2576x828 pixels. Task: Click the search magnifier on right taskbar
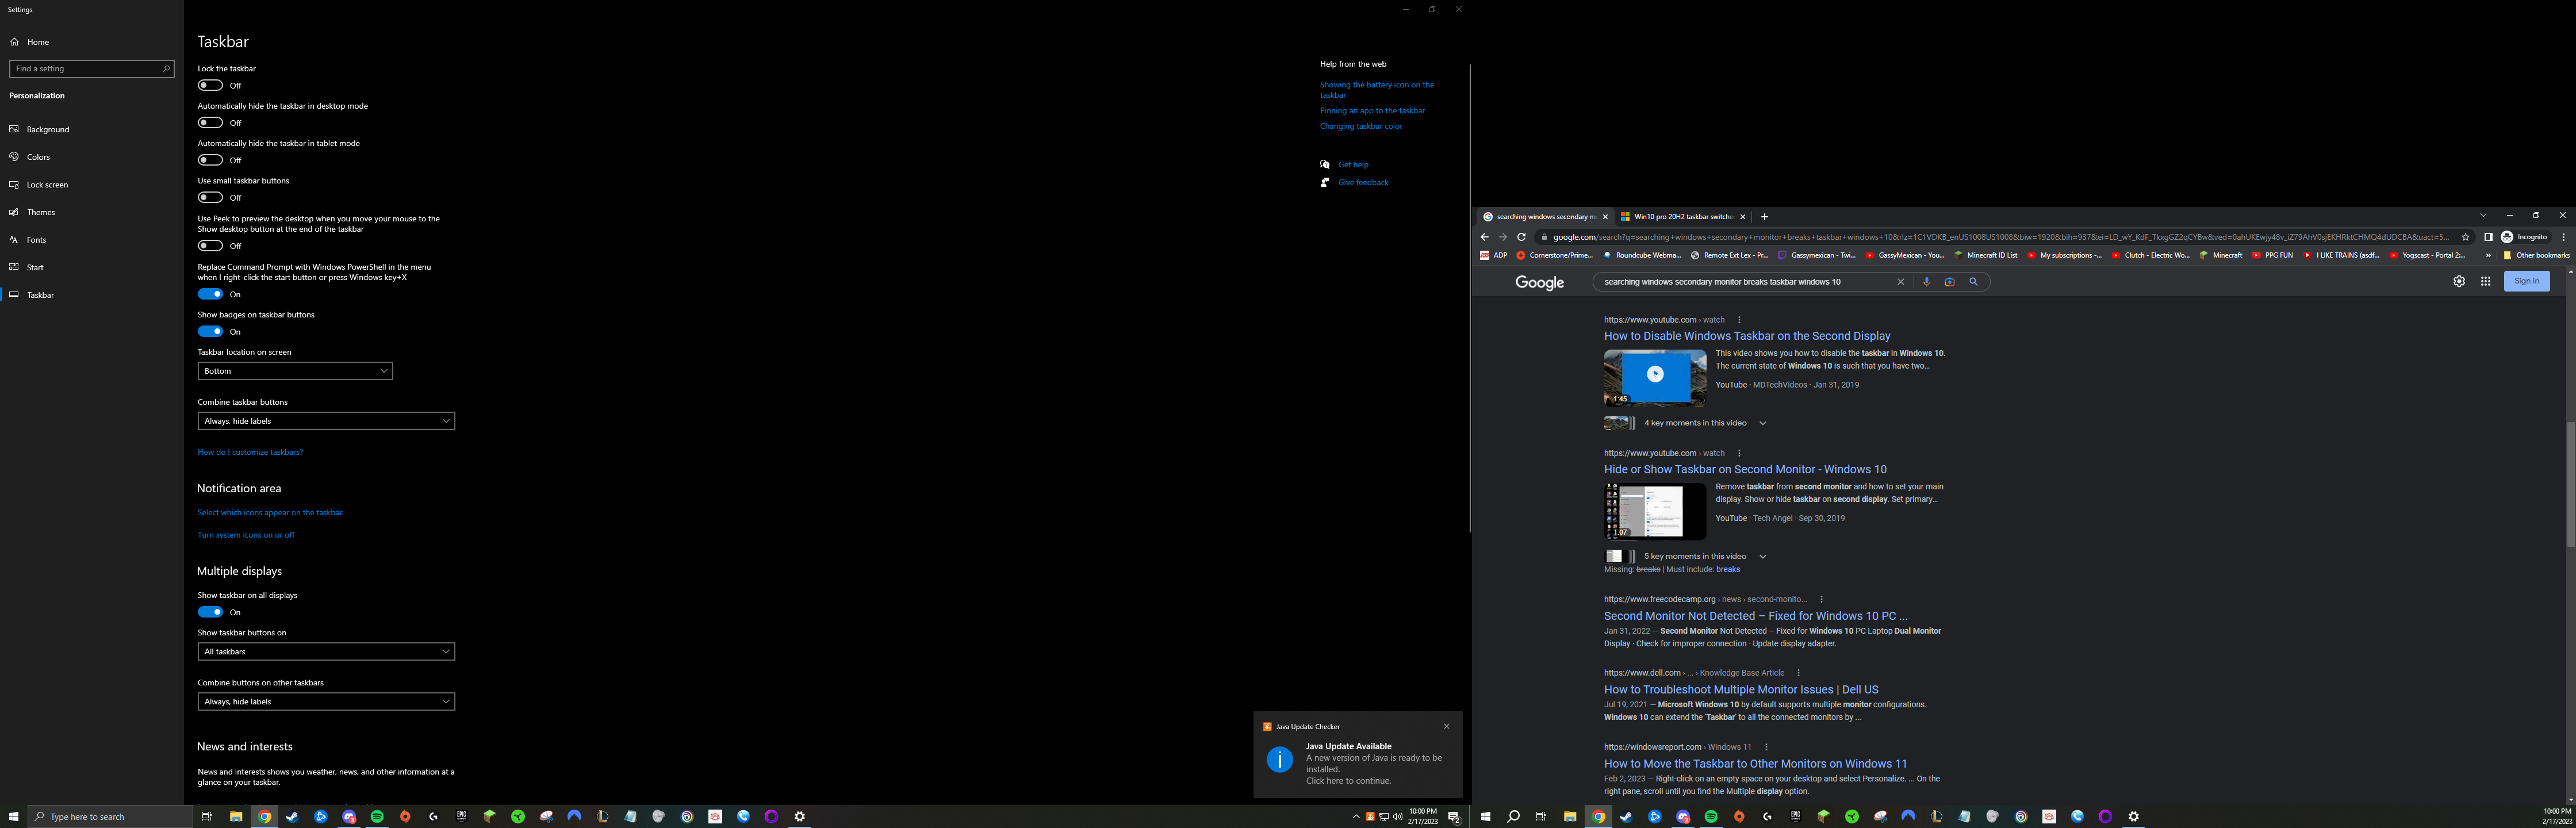point(1514,816)
